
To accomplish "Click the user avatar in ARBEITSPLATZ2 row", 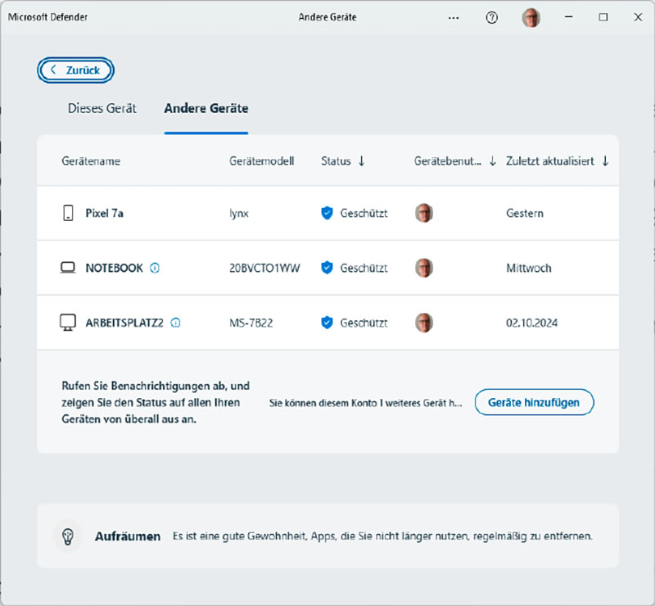I will coord(423,322).
